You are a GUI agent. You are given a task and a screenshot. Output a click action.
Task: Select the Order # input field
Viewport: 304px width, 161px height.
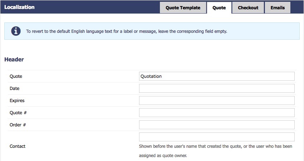pyautogui.click(x=217, y=125)
